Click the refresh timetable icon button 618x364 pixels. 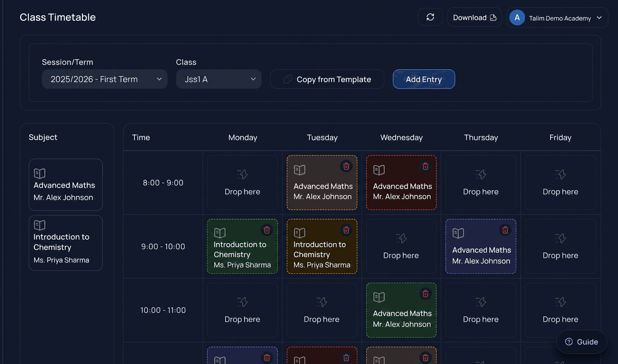(x=430, y=17)
